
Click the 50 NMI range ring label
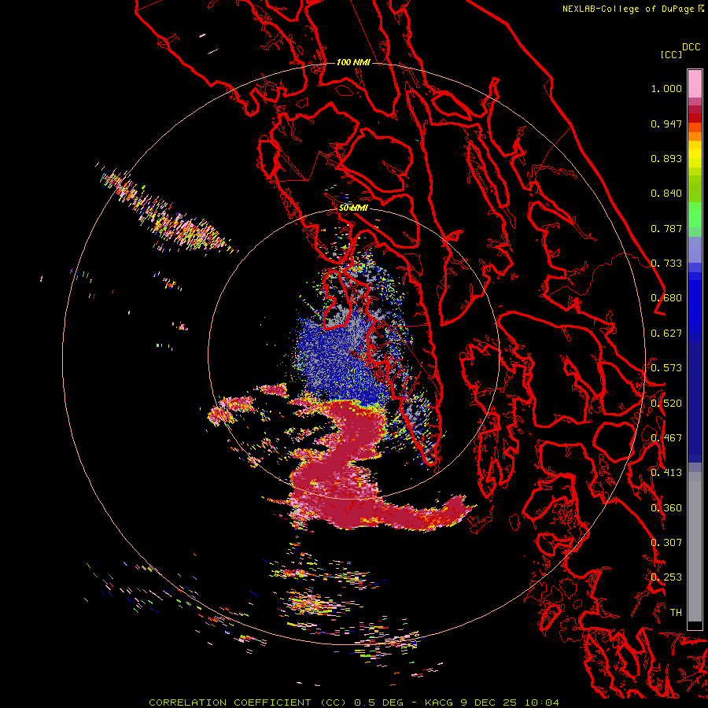(353, 208)
